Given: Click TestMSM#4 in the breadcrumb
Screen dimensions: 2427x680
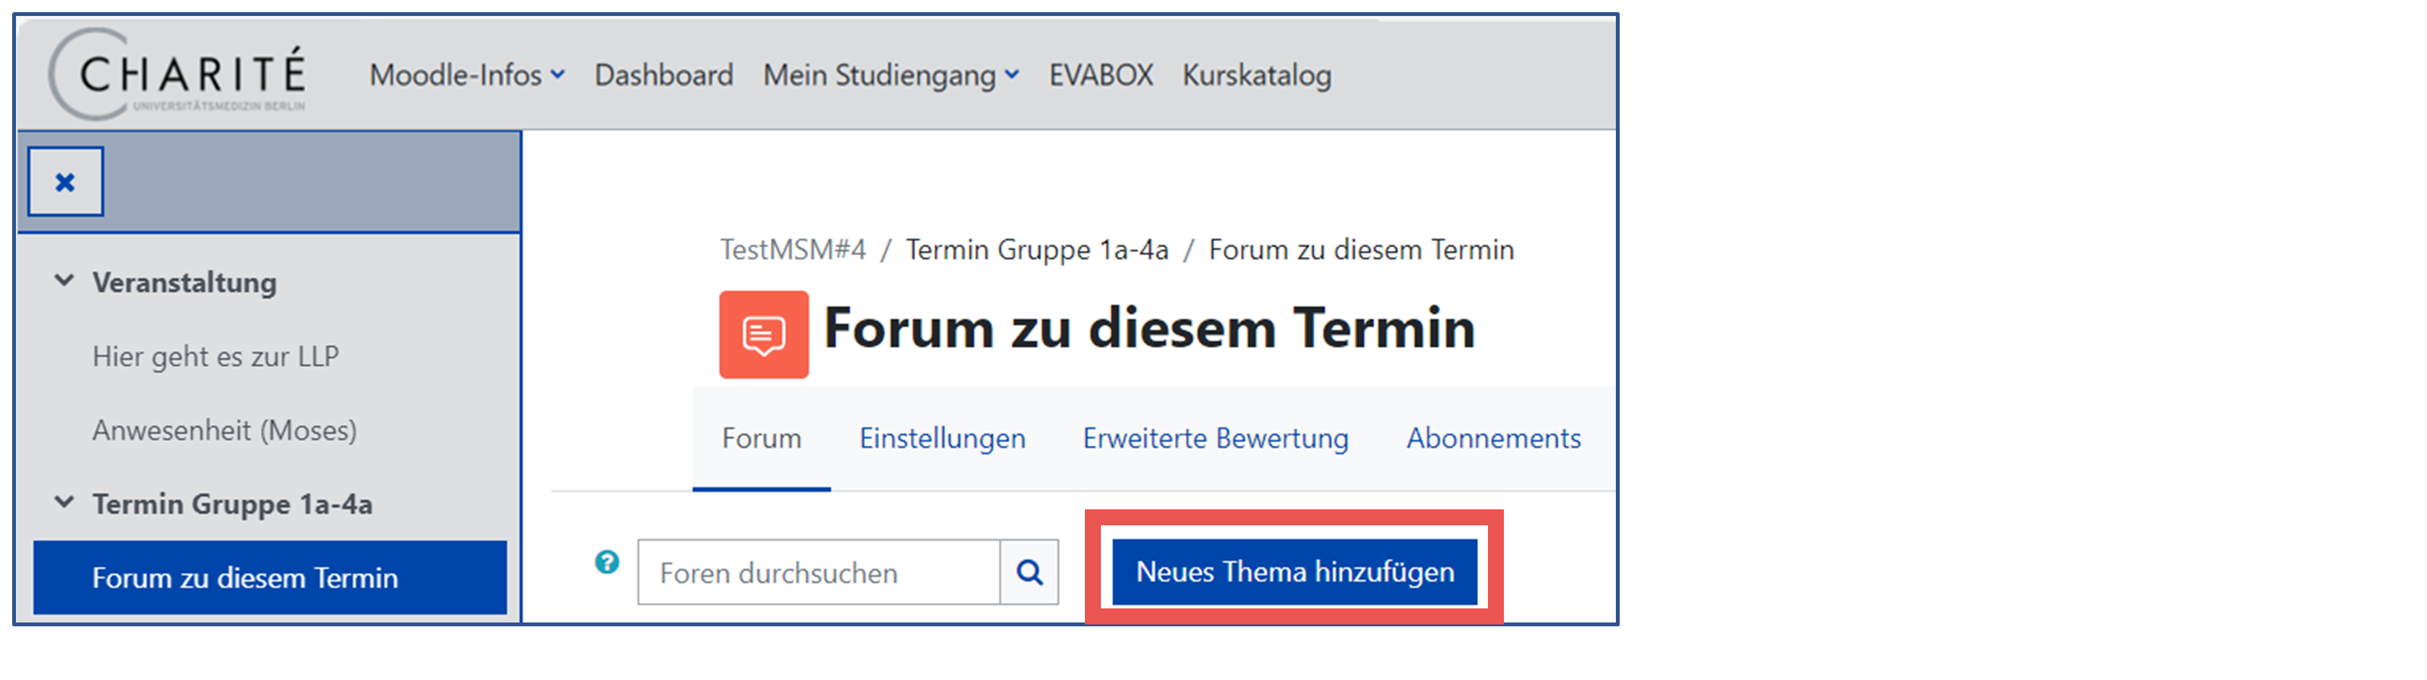Looking at the screenshot, I should click(793, 250).
